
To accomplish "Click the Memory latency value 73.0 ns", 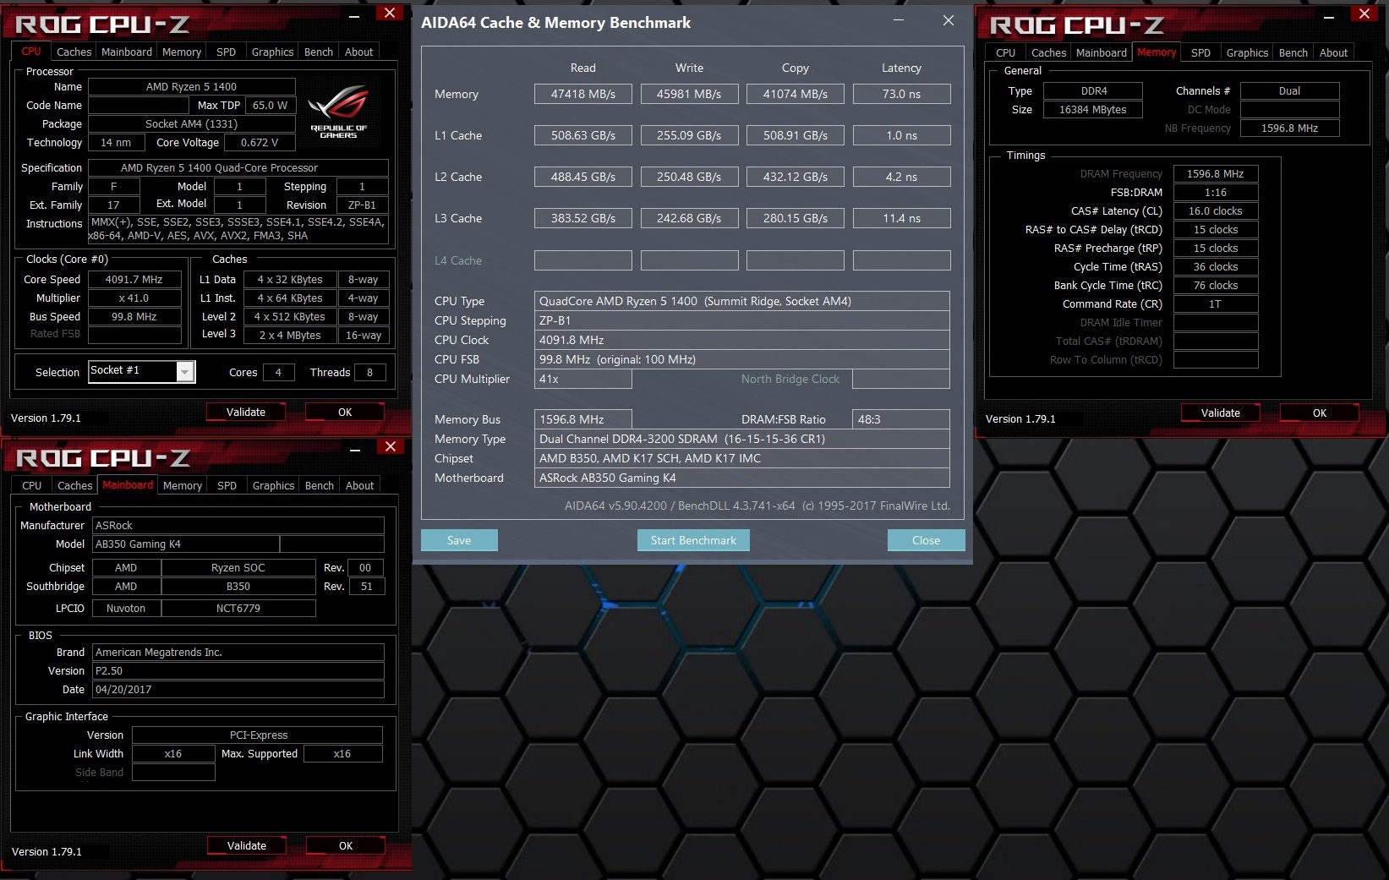I will pyautogui.click(x=902, y=94).
